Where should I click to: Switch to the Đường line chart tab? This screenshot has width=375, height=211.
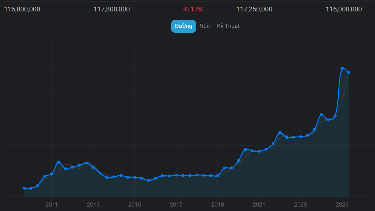184,26
